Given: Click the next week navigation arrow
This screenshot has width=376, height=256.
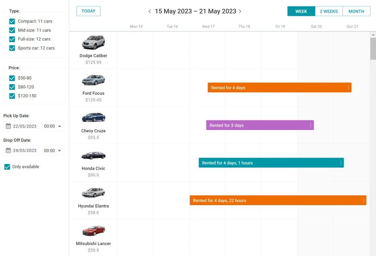Looking at the screenshot, I should click(240, 11).
